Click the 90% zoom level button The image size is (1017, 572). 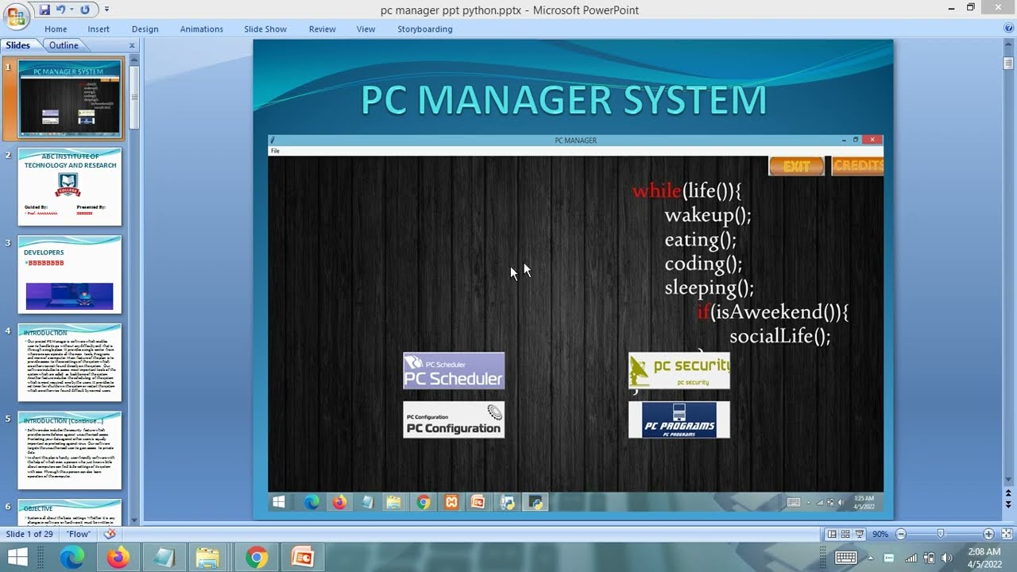(880, 534)
